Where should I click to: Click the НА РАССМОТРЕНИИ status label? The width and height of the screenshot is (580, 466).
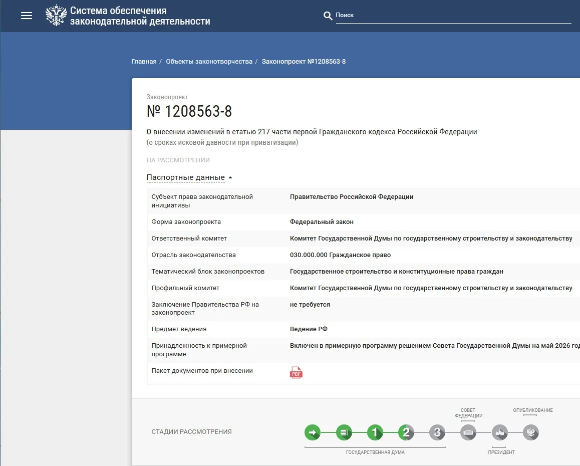(x=178, y=160)
